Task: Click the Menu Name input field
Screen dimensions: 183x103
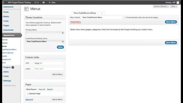Action: click(x=102, y=17)
